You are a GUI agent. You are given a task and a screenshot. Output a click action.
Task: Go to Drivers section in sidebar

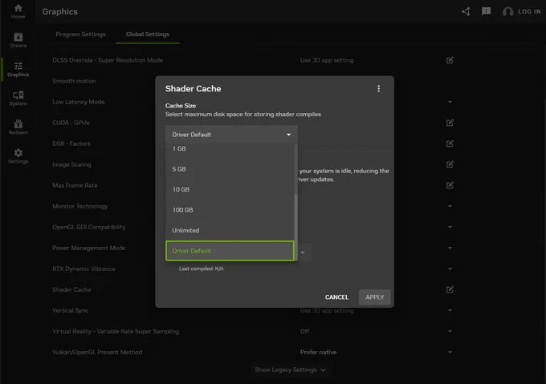(18, 40)
